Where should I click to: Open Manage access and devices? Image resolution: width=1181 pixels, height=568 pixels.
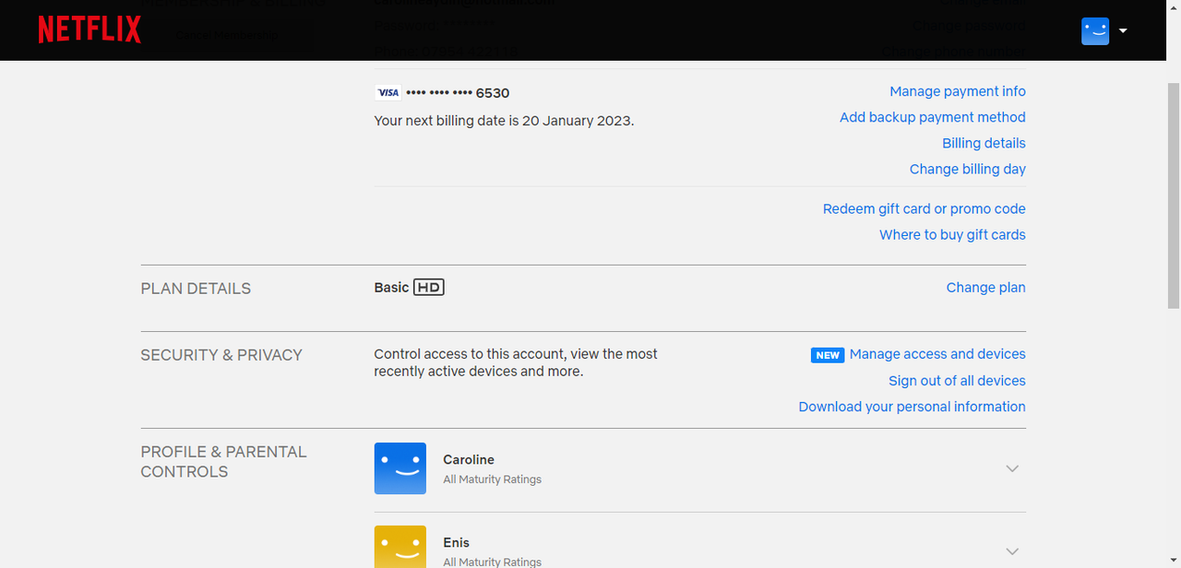(x=937, y=354)
